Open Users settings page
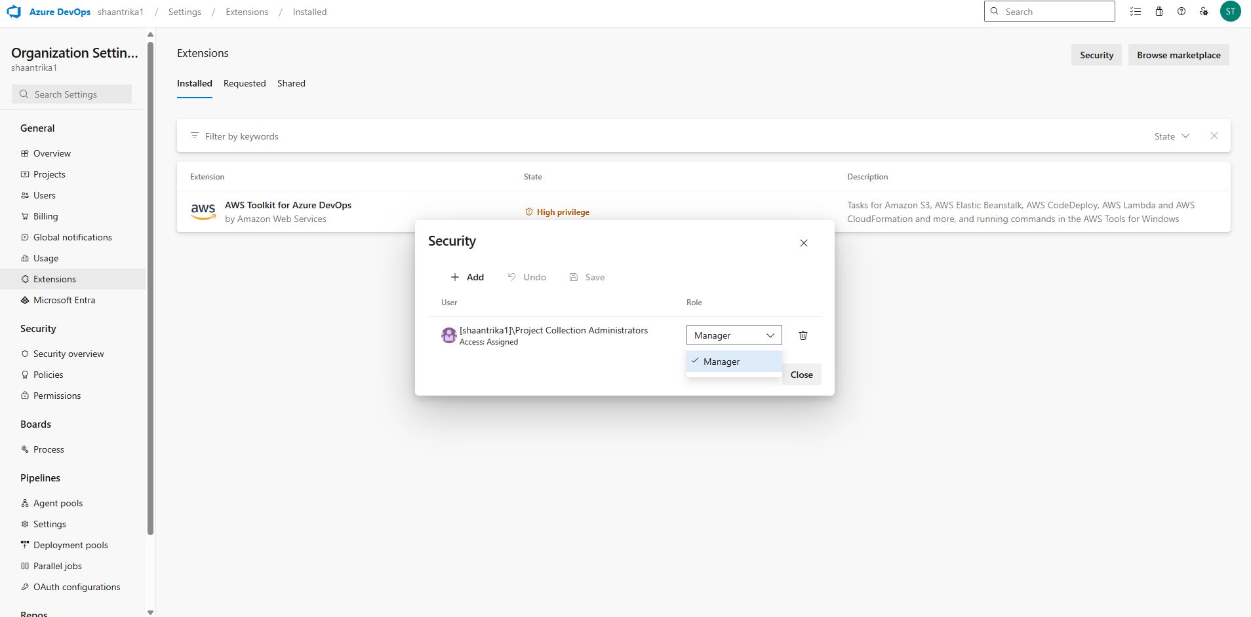The height and width of the screenshot is (617, 1251). [45, 195]
